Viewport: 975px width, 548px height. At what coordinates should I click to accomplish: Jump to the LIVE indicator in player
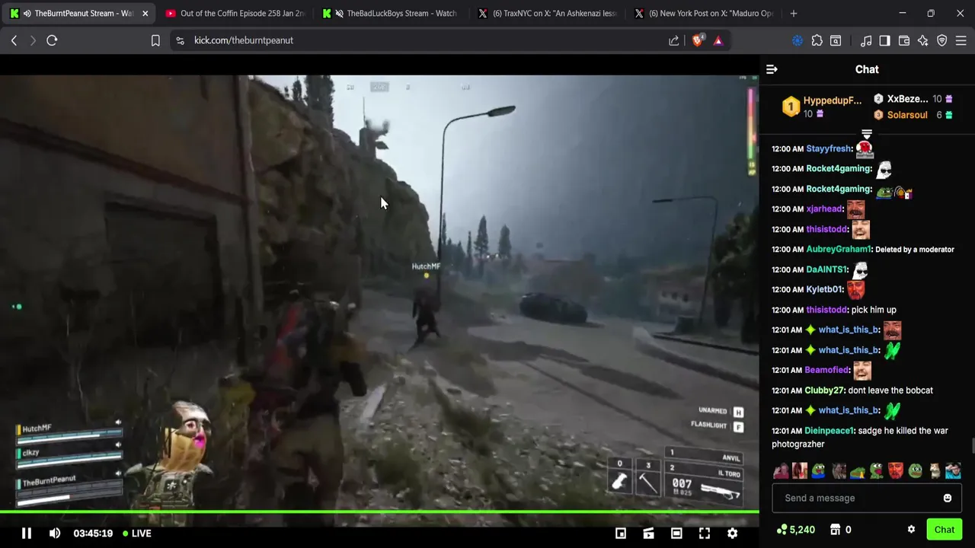[137, 534]
